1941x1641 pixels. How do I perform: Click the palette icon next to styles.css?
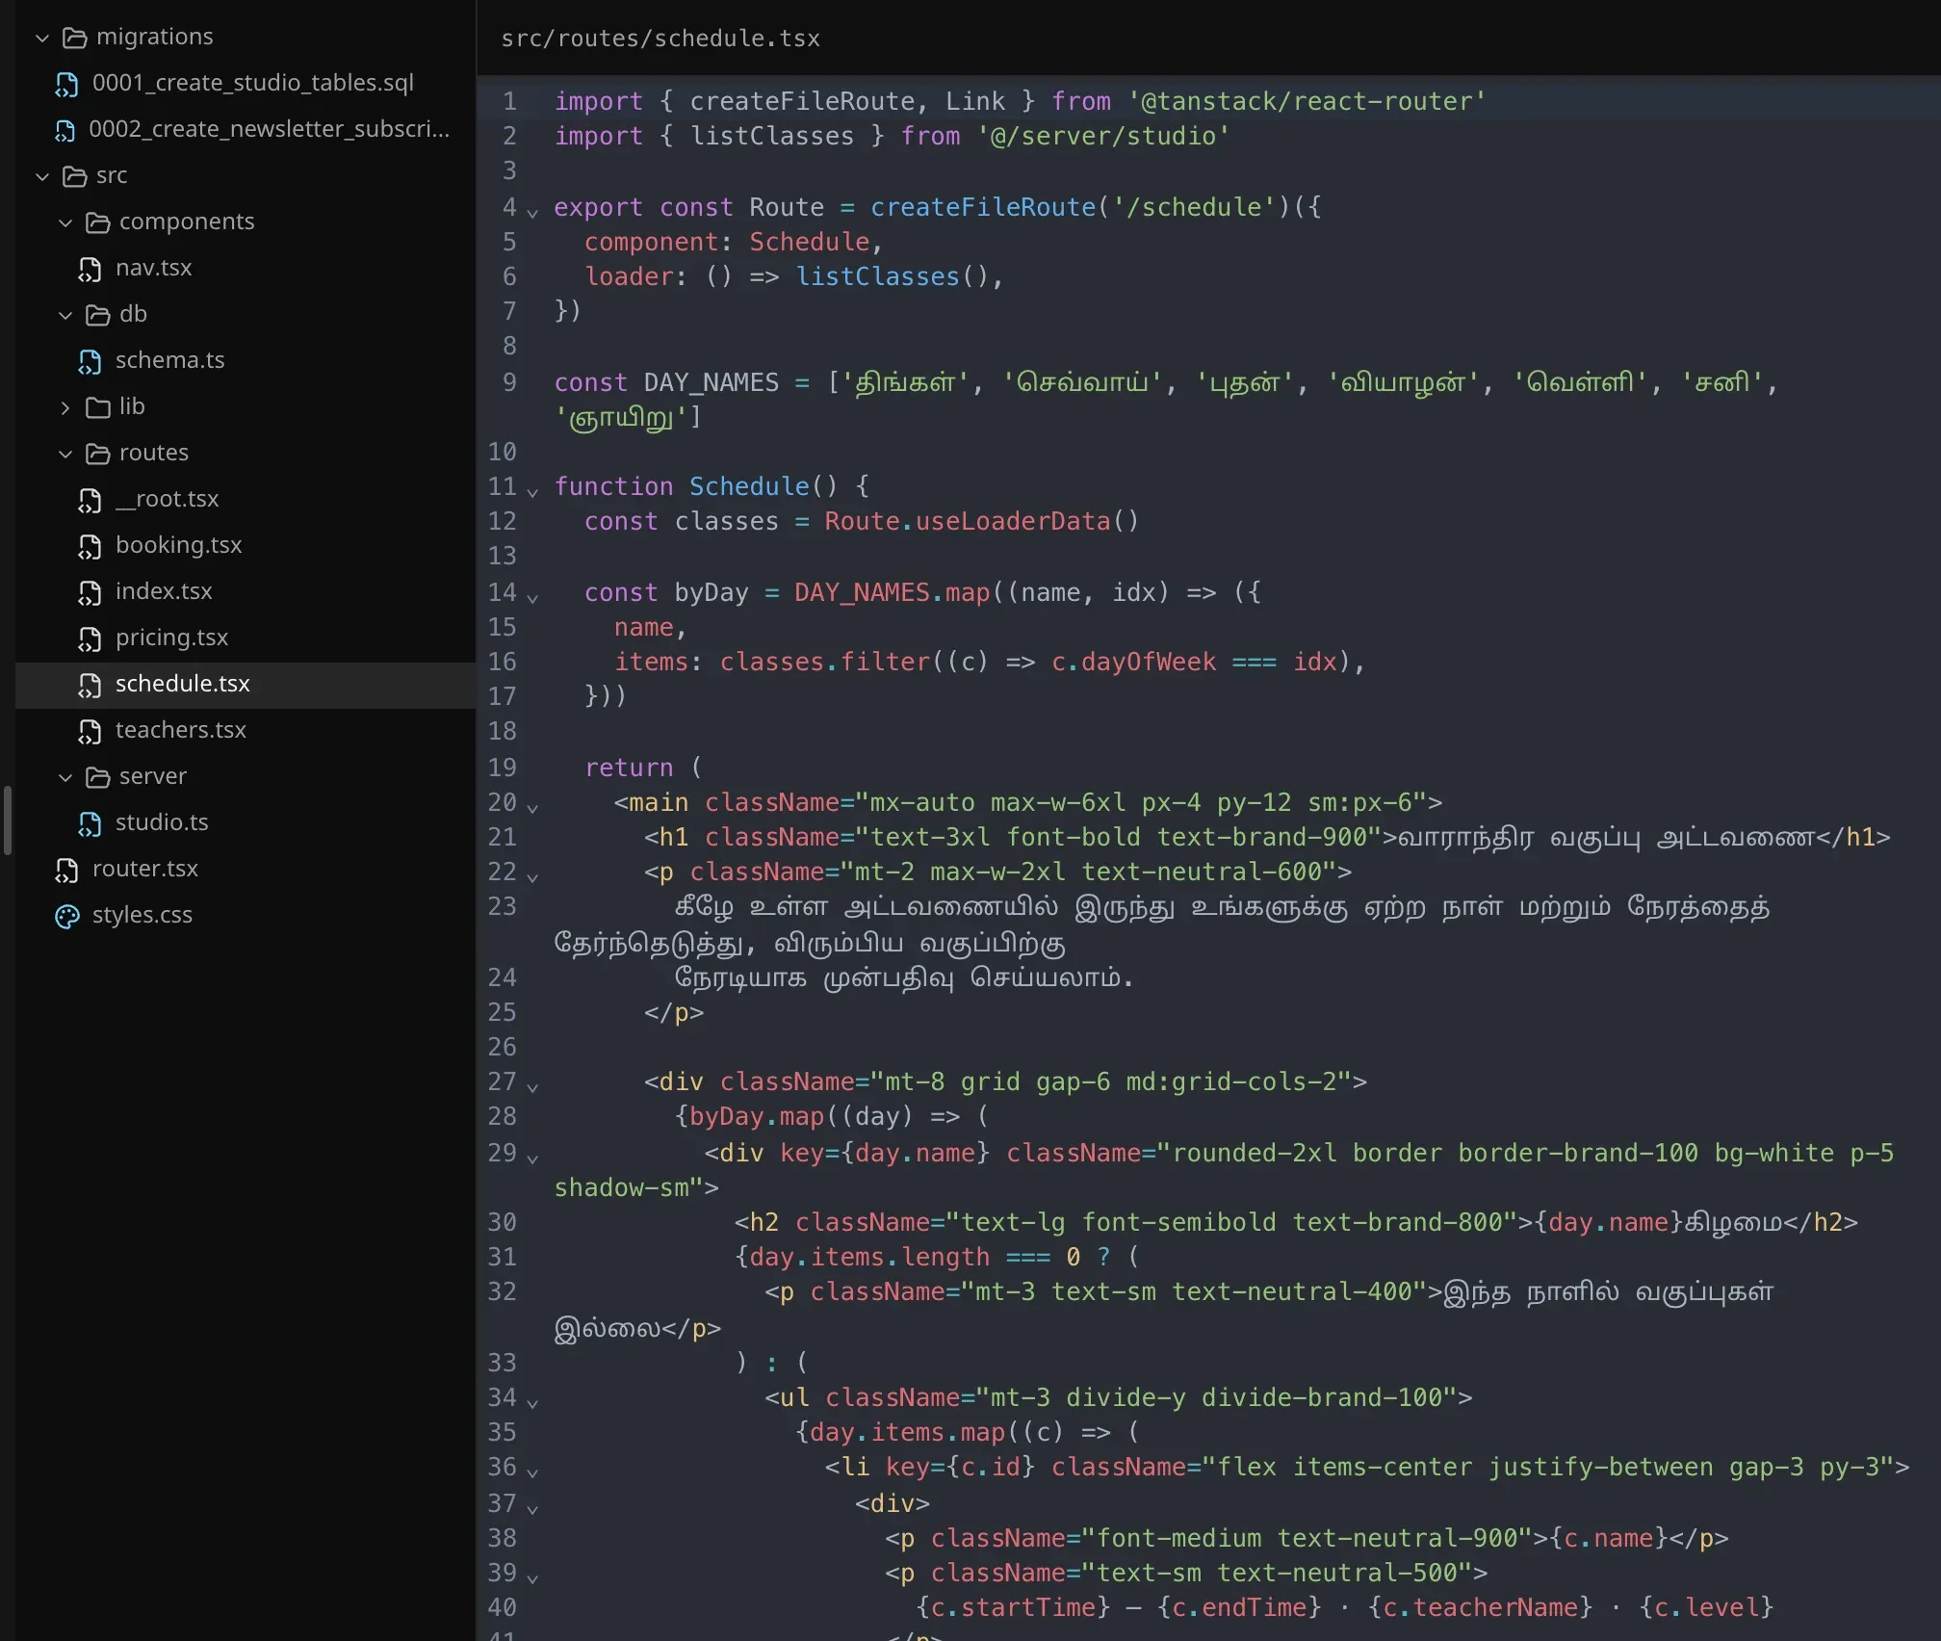pos(67,916)
